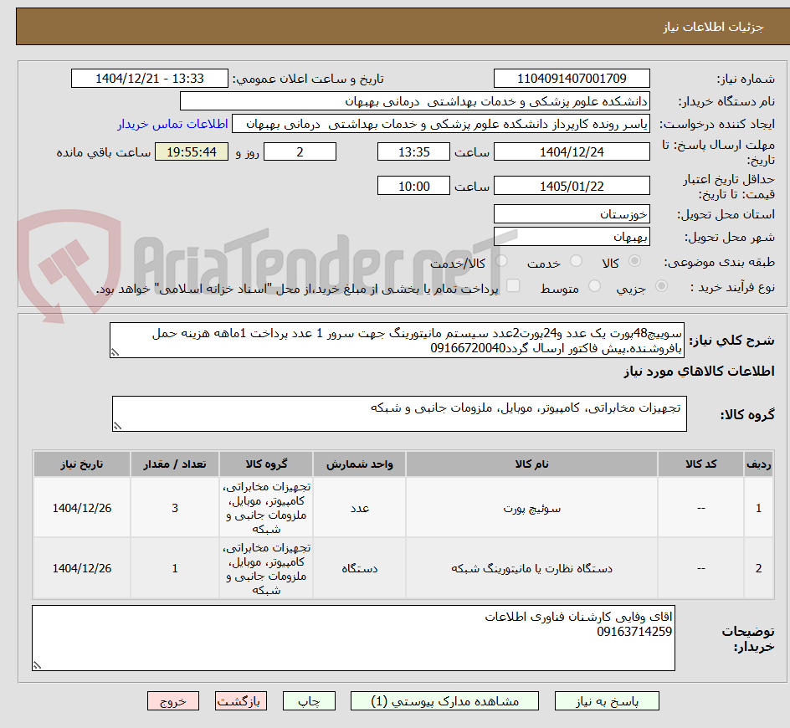
Task: Select the جزیی purchase type radio
Action: [x=661, y=286]
